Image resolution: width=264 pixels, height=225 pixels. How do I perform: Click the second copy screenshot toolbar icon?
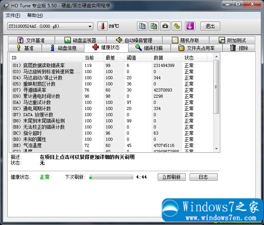tap(154, 26)
